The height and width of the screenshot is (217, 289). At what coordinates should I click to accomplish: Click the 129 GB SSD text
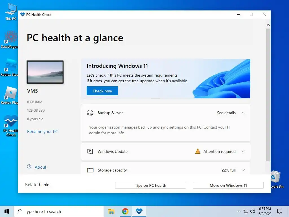(x=36, y=110)
